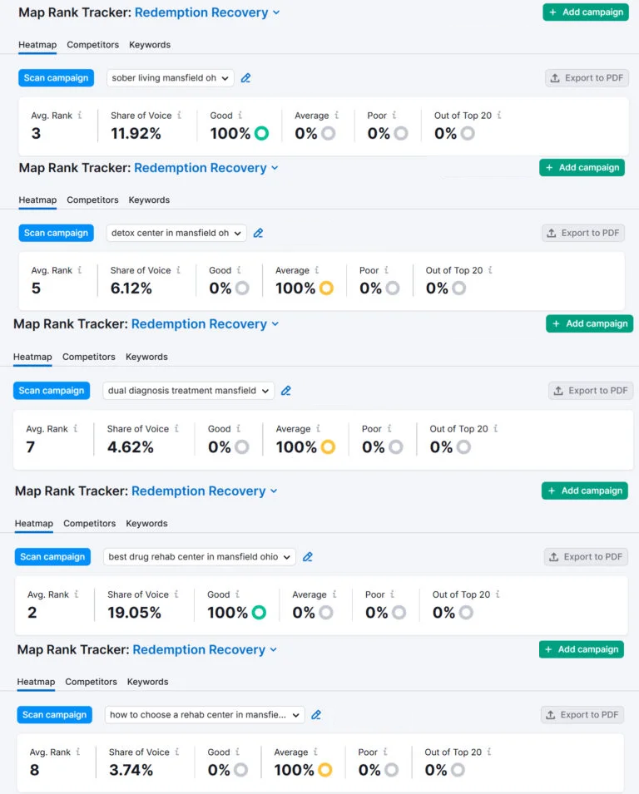Click the green Good 100% ring for best drug rehab
This screenshot has width=639, height=794.
[259, 613]
